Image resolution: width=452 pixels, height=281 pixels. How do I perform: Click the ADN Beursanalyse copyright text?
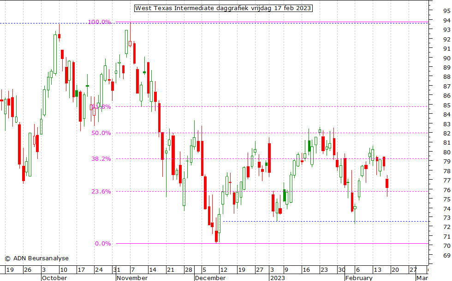pos(36,258)
